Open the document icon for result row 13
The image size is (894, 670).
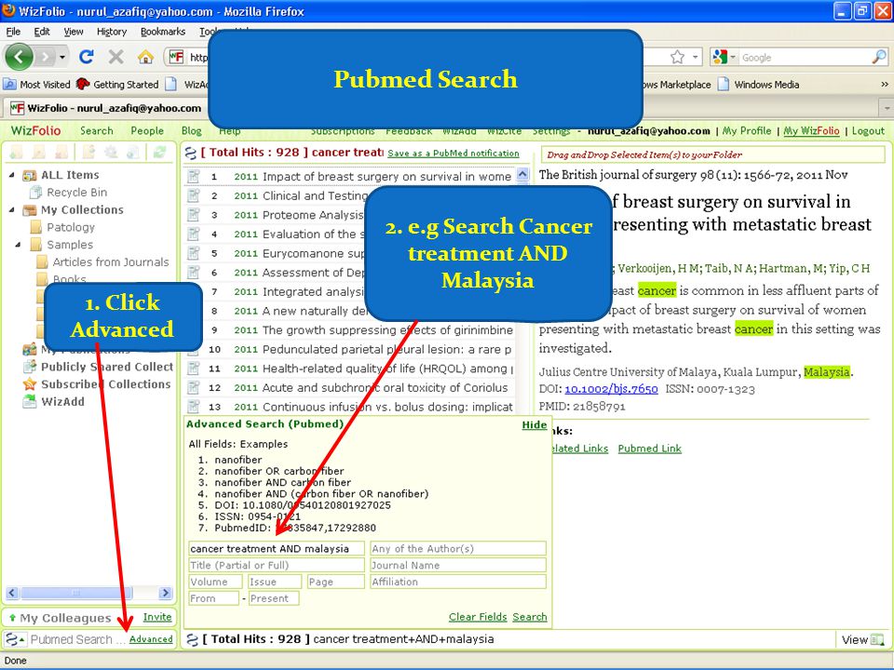point(194,407)
